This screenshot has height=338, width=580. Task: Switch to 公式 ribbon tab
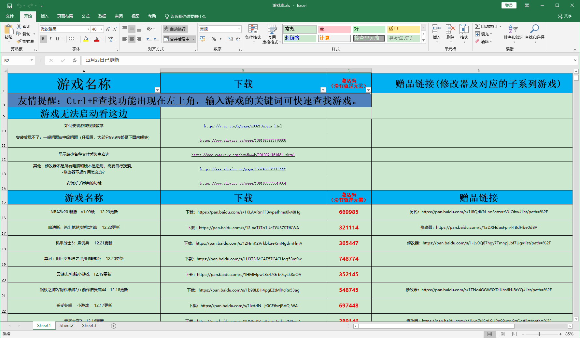[86, 16]
